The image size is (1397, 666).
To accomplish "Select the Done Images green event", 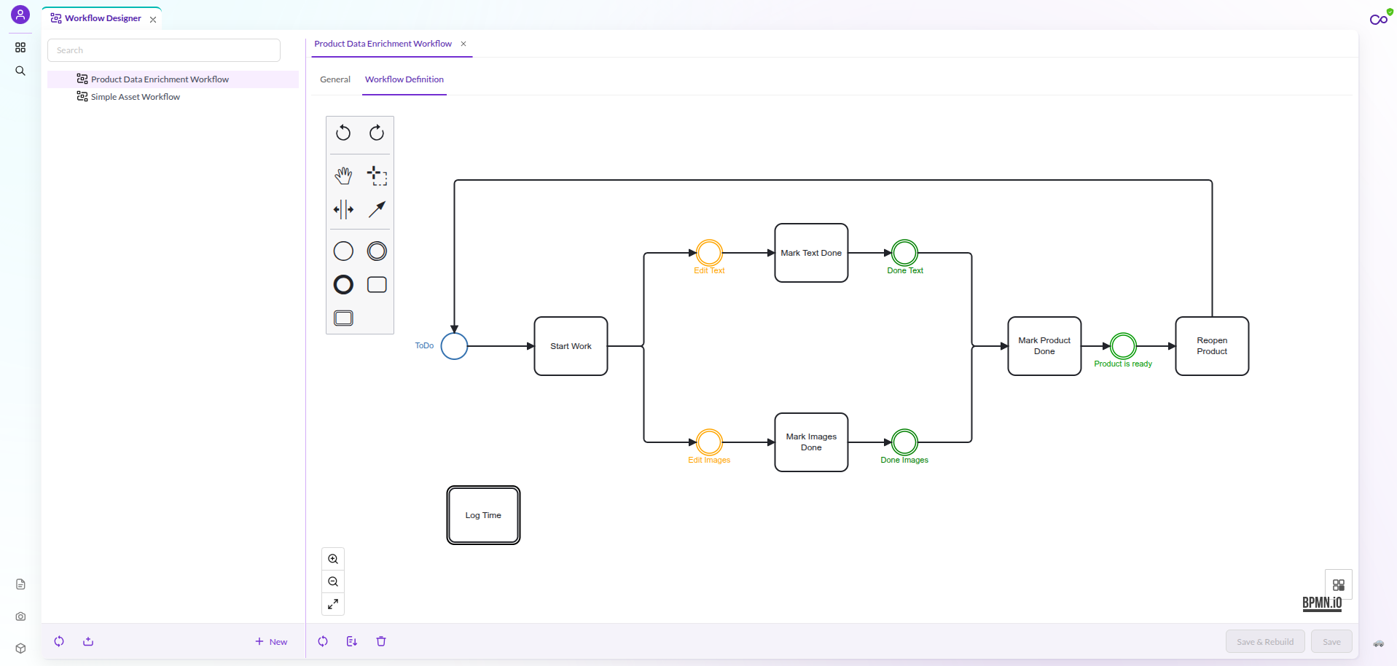I will [904, 442].
